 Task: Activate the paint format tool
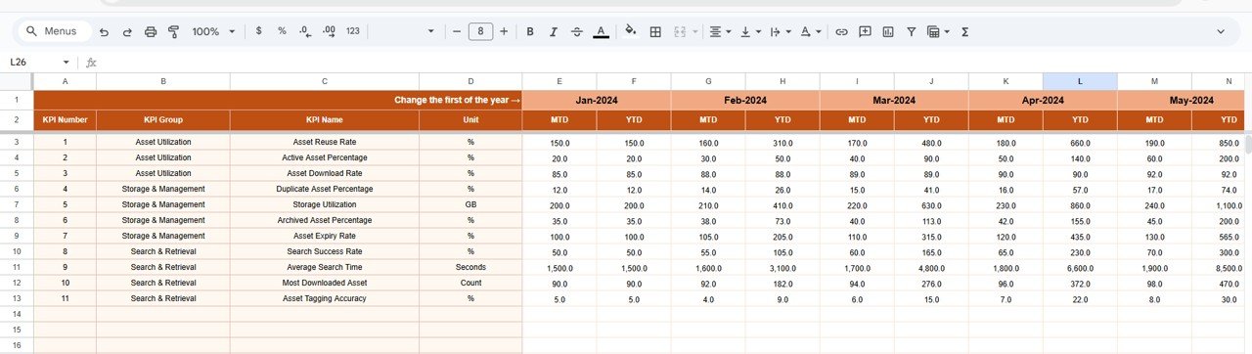coord(173,31)
